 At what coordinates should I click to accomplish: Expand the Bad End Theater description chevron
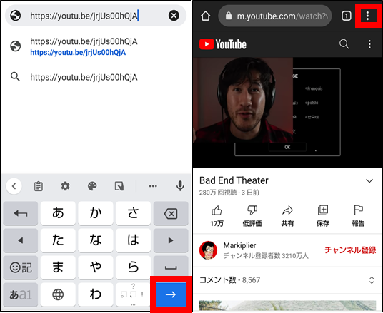point(369,180)
